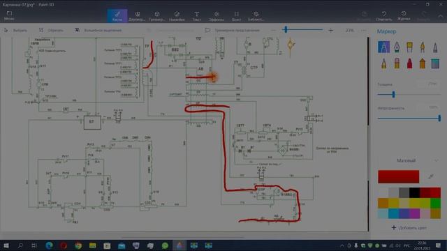
Task: Open the Canvas (Холст) tab
Action: click(x=236, y=16)
